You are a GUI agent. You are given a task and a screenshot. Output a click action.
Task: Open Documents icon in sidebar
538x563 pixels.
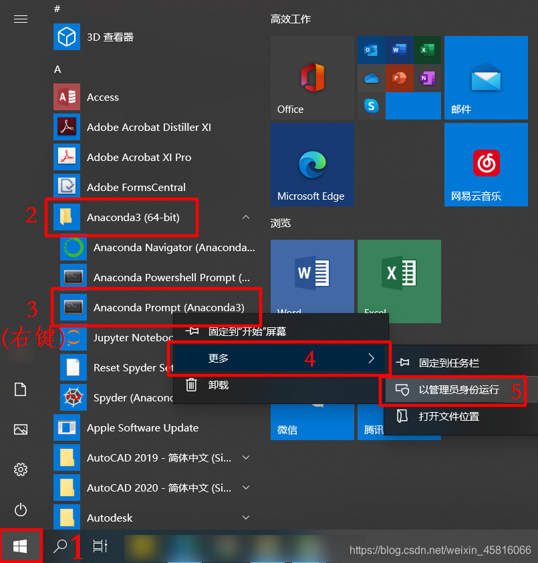tap(21, 389)
